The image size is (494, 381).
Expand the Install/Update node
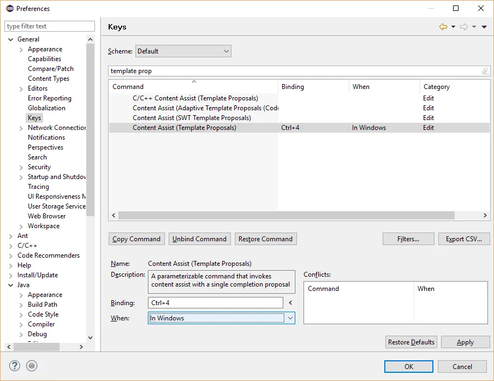point(11,276)
